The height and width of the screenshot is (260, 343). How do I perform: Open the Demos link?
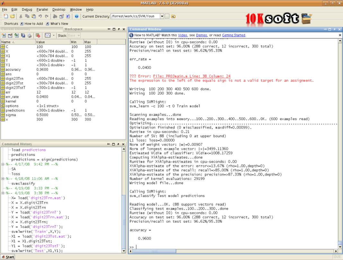pyautogui.click(x=201, y=35)
